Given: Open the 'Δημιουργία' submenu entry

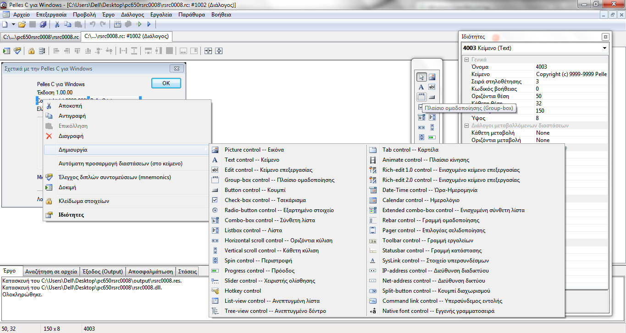Looking at the screenshot, I should 127,150.
